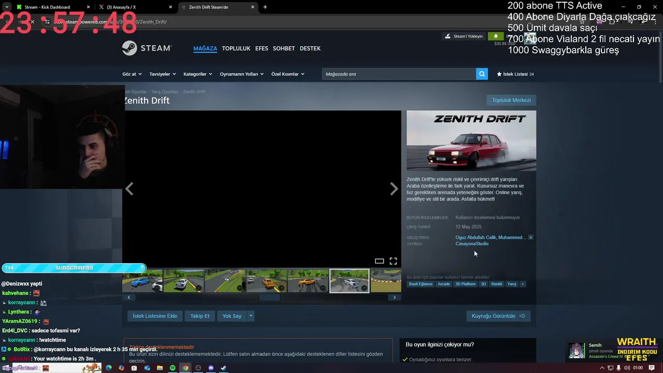This screenshot has width=663, height=373.
Task: Open Outlook from the taskbar
Action: [x=147, y=368]
